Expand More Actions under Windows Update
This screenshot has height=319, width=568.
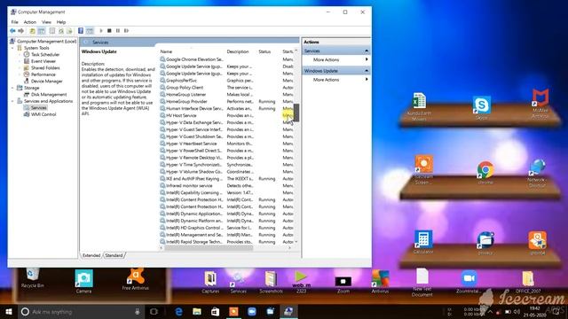click(336, 80)
